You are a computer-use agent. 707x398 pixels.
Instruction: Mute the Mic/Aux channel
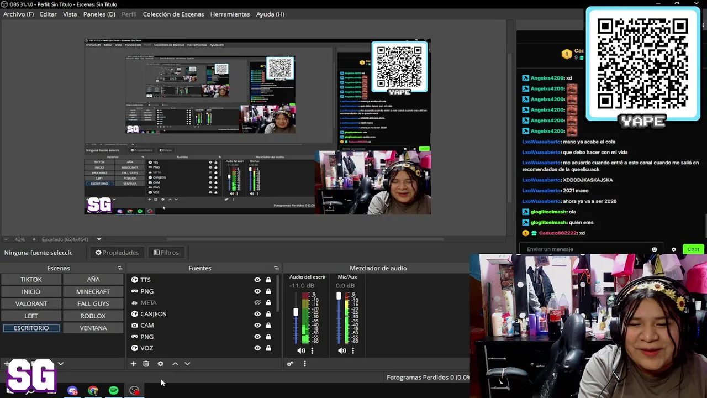pyautogui.click(x=342, y=350)
